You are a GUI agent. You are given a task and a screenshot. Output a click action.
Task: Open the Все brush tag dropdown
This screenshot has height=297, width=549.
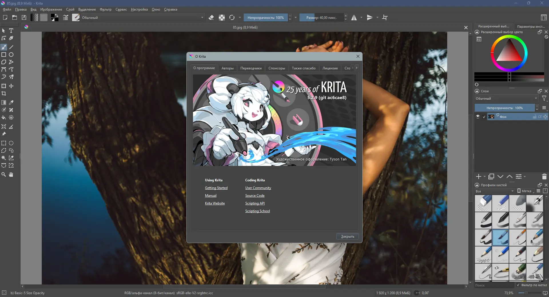[495, 191]
